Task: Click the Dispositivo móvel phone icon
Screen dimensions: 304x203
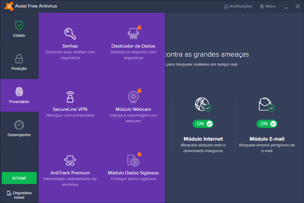Action: point(9,193)
